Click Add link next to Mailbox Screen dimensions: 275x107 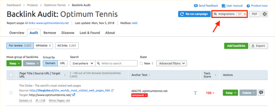[x=135, y=23]
